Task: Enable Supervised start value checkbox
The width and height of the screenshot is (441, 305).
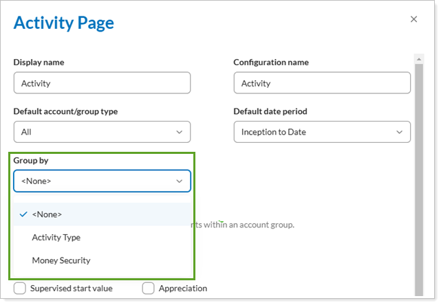Action: point(20,289)
